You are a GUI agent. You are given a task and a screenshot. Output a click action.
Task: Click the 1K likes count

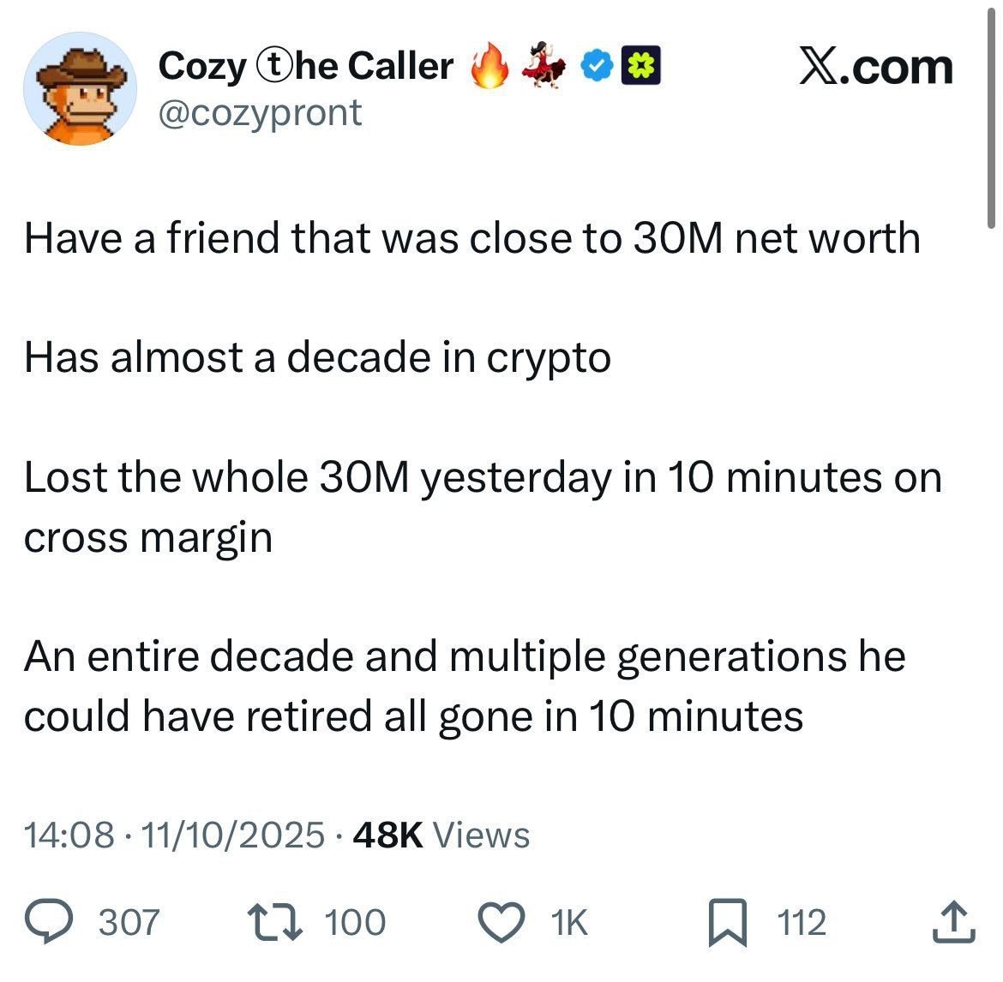pos(568,923)
